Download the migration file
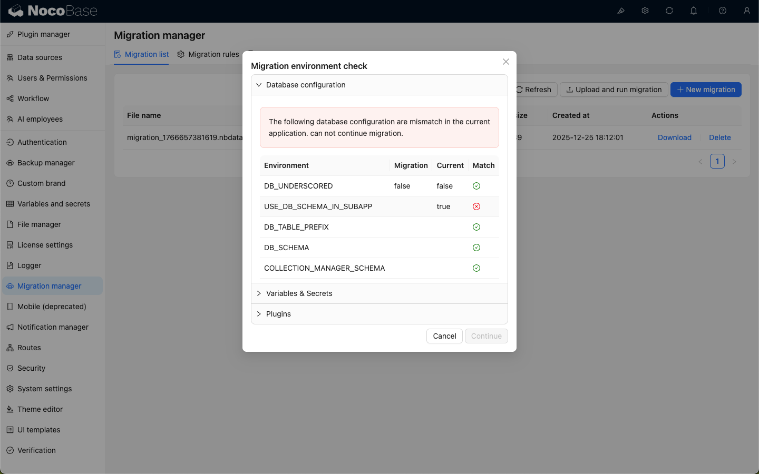The image size is (759, 474). (674, 137)
